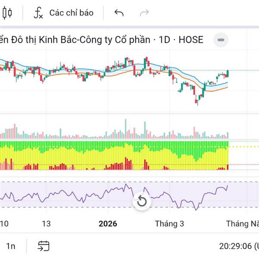The image size is (259, 259).
Task: Click the HOSE exchange label
Action: pyautogui.click(x=191, y=40)
